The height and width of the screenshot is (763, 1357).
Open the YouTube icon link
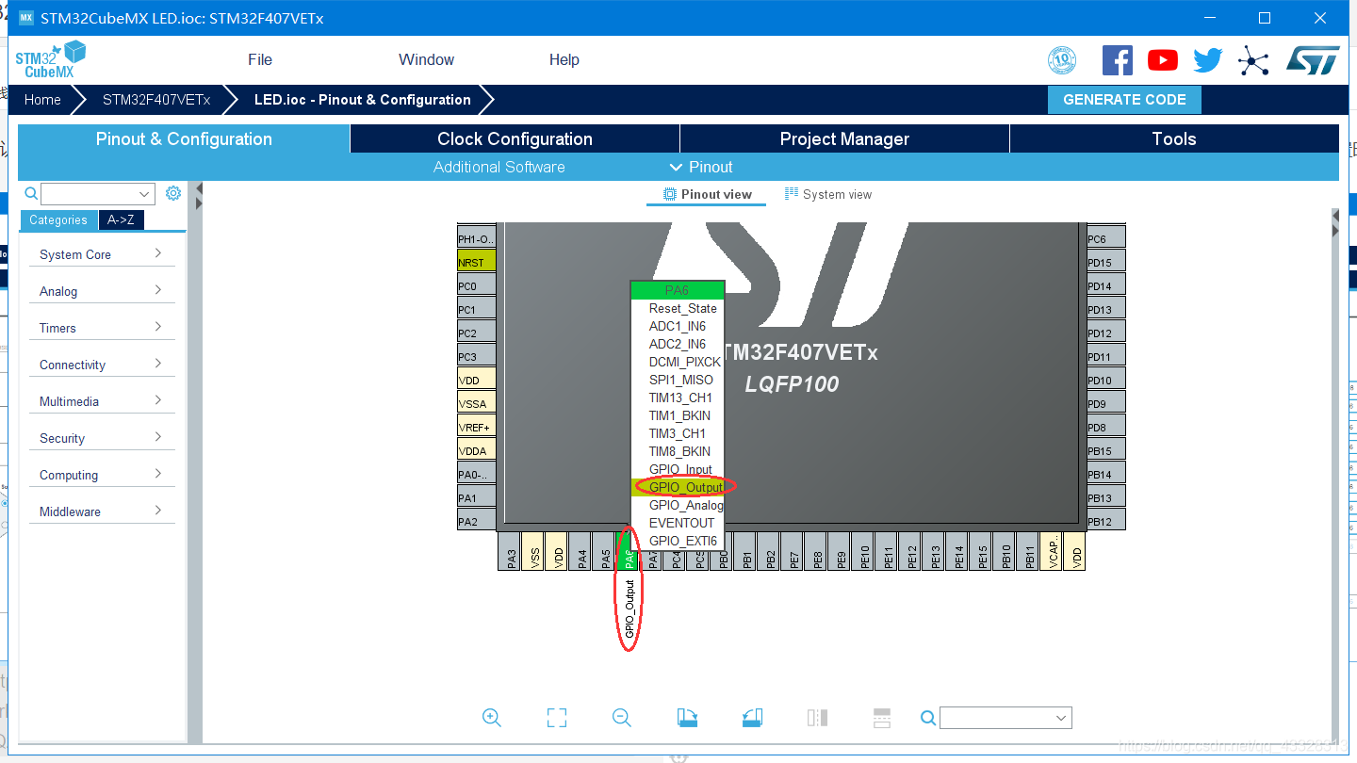tap(1163, 60)
